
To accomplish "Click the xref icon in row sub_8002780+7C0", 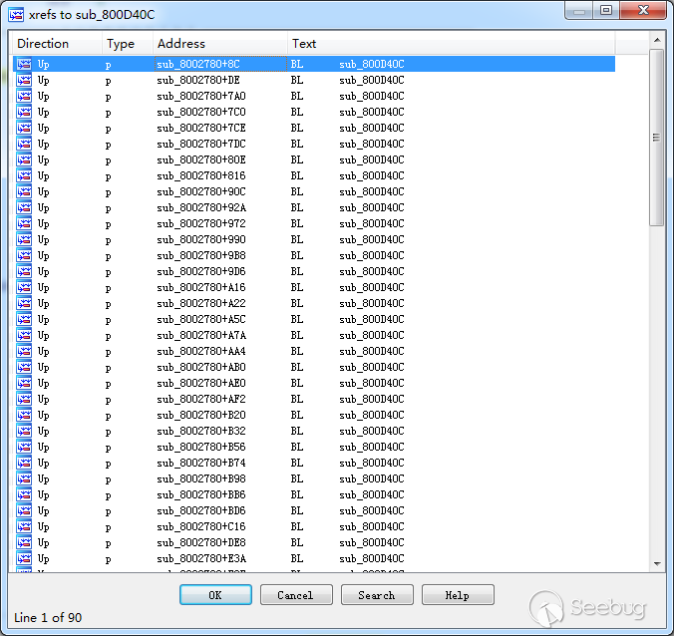I will click(x=24, y=112).
